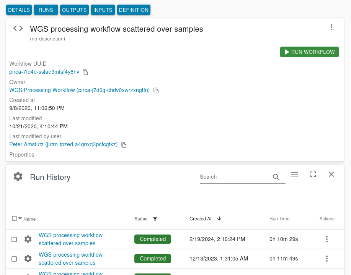Open workflow more-options kebab menu

[331, 27]
